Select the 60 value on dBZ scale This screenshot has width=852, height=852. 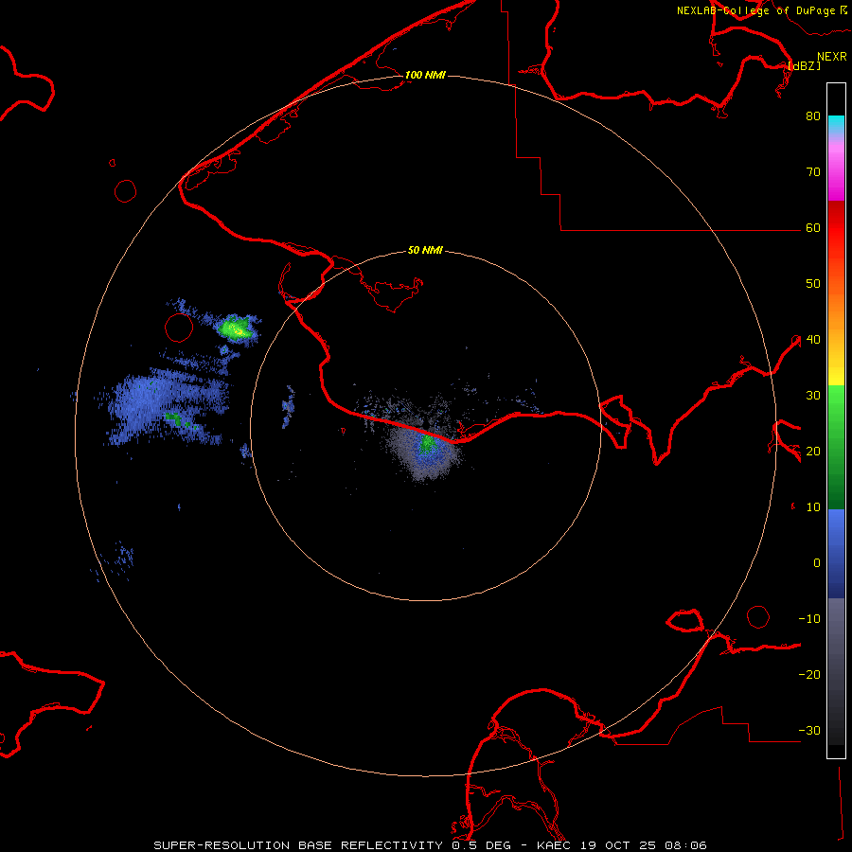point(813,227)
